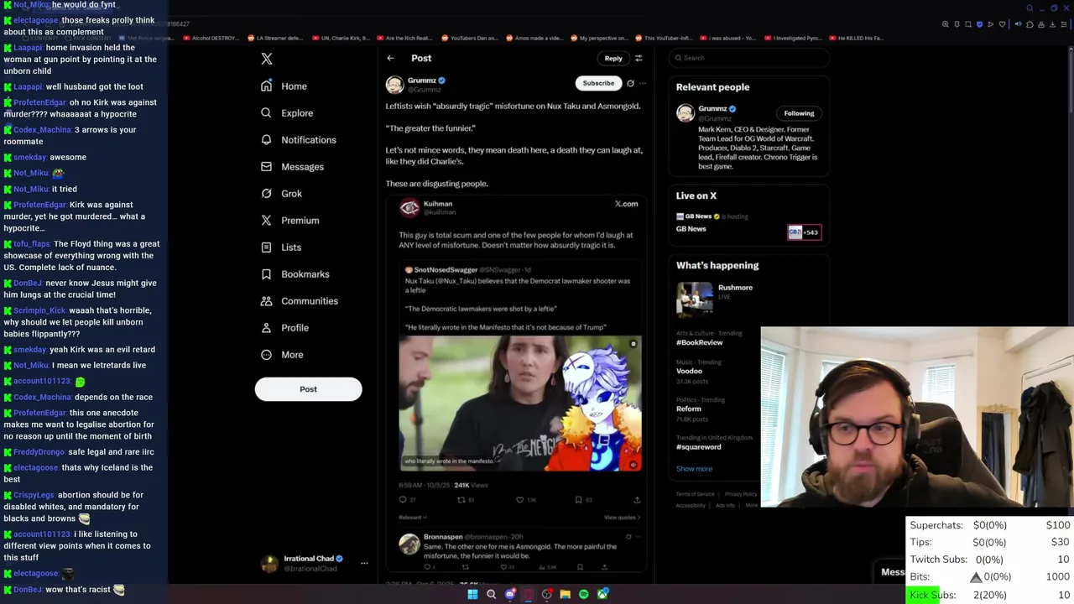1074x604 pixels.
Task: Click the Reply button at the top
Action: coord(613,58)
